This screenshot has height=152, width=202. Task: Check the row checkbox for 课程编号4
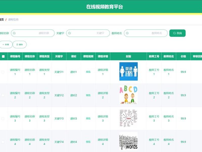3,142
